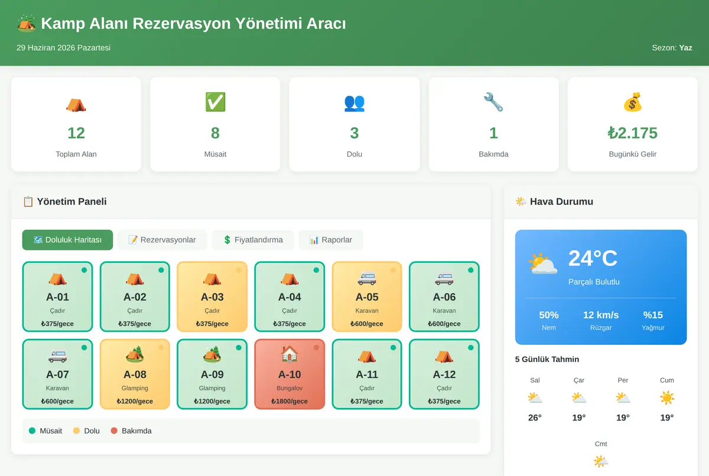Image resolution: width=709 pixels, height=476 pixels.
Task: Click the bungalow house icon on A-10
Action: 290,354
